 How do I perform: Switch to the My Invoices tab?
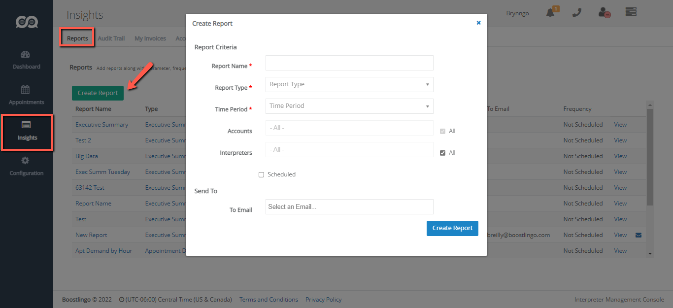(x=150, y=38)
